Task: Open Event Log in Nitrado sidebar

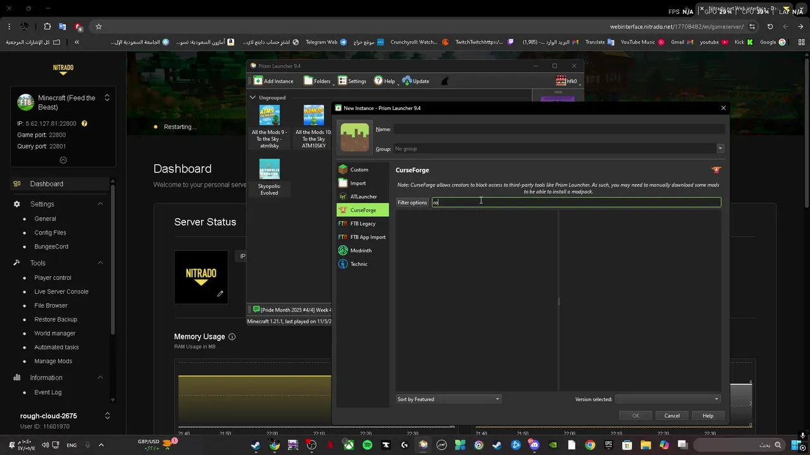Action: pyautogui.click(x=48, y=392)
